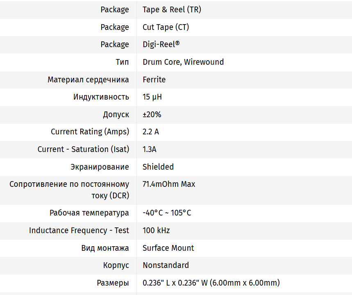Click the 'Inductance Frequency - Test' label
This screenshot has width=352, height=295.
[79, 230]
